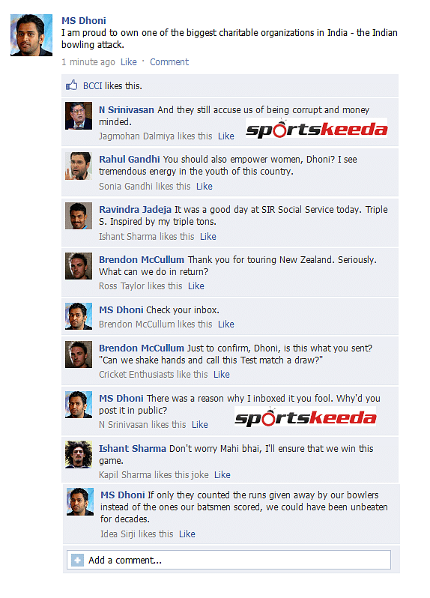The image size is (430, 598).
Task: Open MS Dhoni's large profile picture
Action: [x=31, y=35]
